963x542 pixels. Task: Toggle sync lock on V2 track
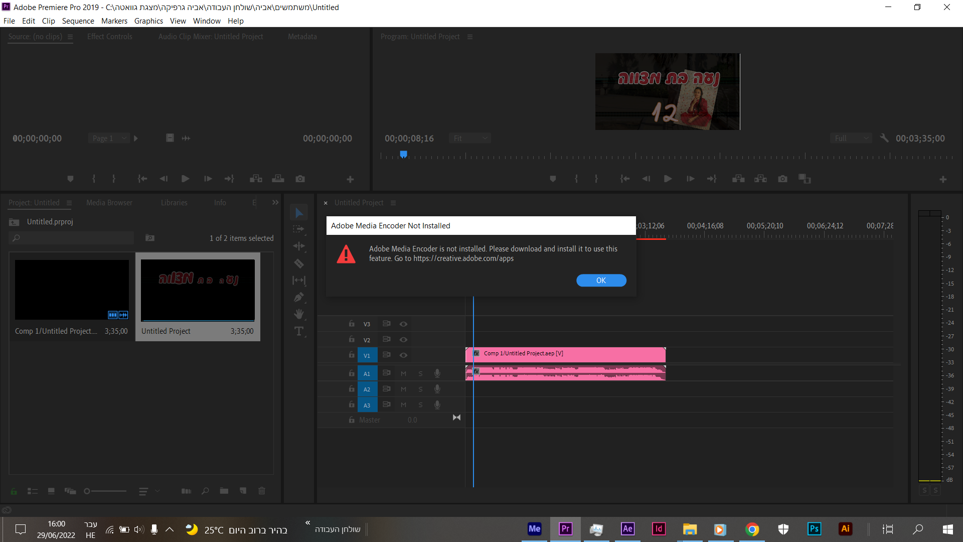point(386,339)
